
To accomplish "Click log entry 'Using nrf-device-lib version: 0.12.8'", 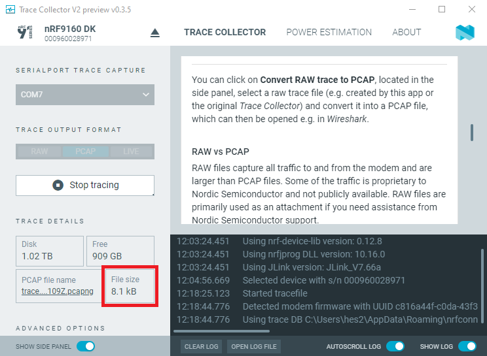I will coord(312,241).
